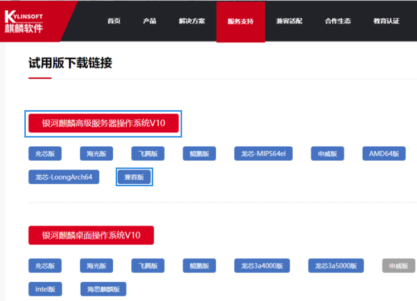Download desktop 飞腾版
The width and height of the screenshot is (417, 301).
(148, 265)
